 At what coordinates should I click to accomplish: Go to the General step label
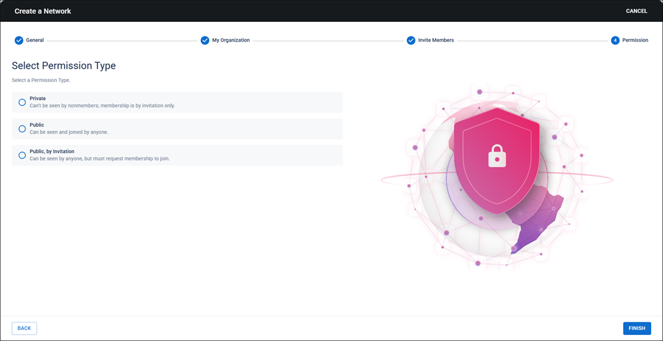coord(34,40)
